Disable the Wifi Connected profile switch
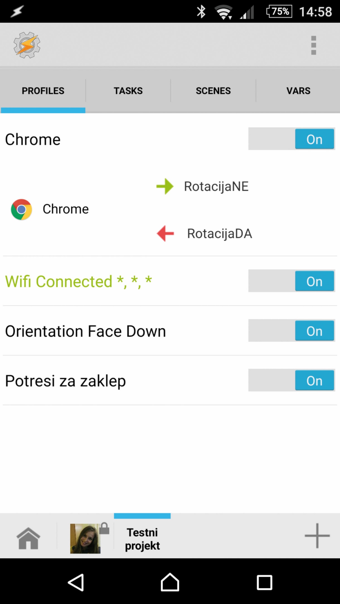The width and height of the screenshot is (340, 604). tap(292, 281)
